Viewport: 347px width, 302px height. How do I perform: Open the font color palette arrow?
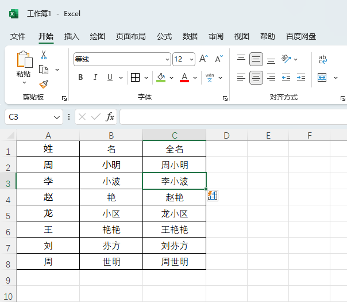(195, 78)
